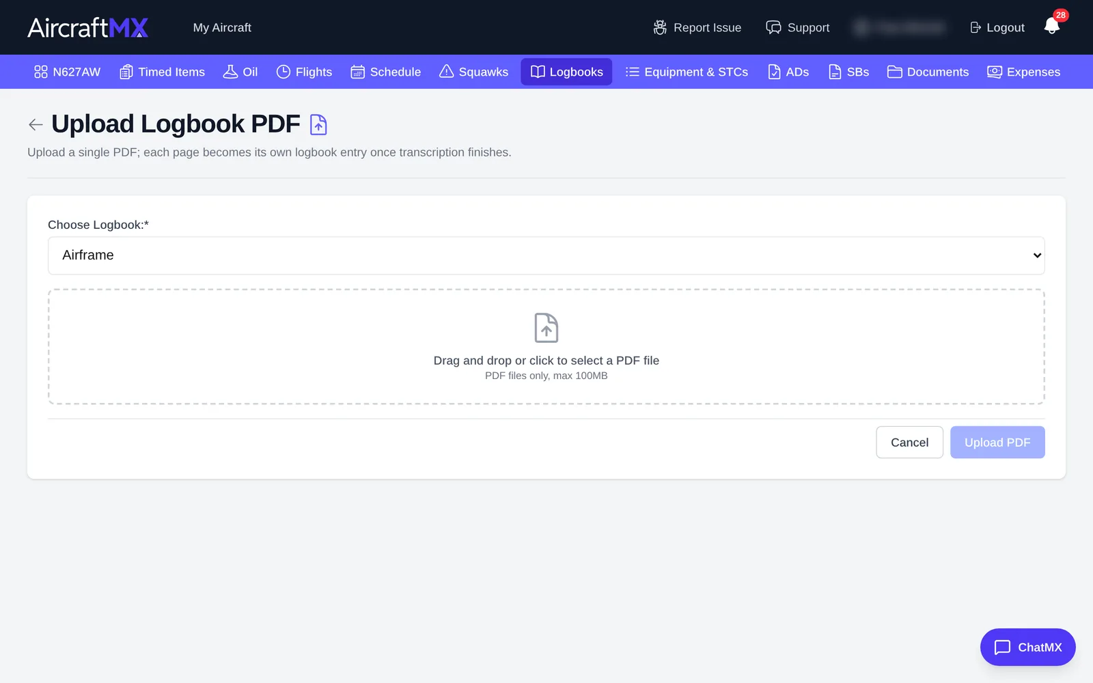The width and height of the screenshot is (1093, 683).
Task: Click the Flights clock icon
Action: (x=283, y=72)
